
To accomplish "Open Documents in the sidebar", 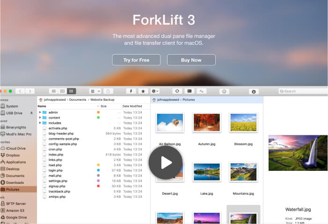I will click(x=18, y=176).
